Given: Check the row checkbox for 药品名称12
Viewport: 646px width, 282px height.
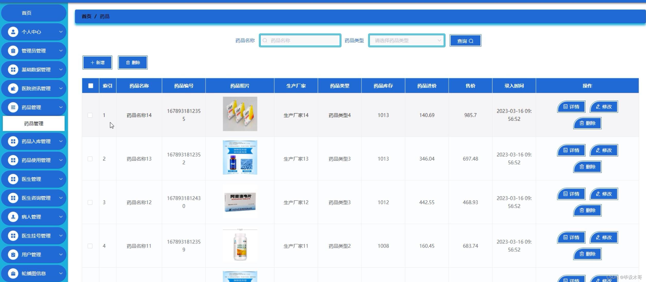Looking at the screenshot, I should point(90,202).
